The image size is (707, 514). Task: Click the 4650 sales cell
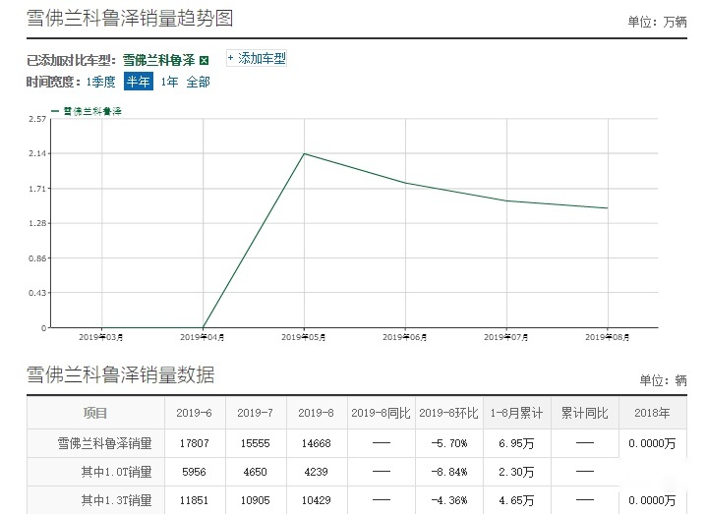(256, 472)
